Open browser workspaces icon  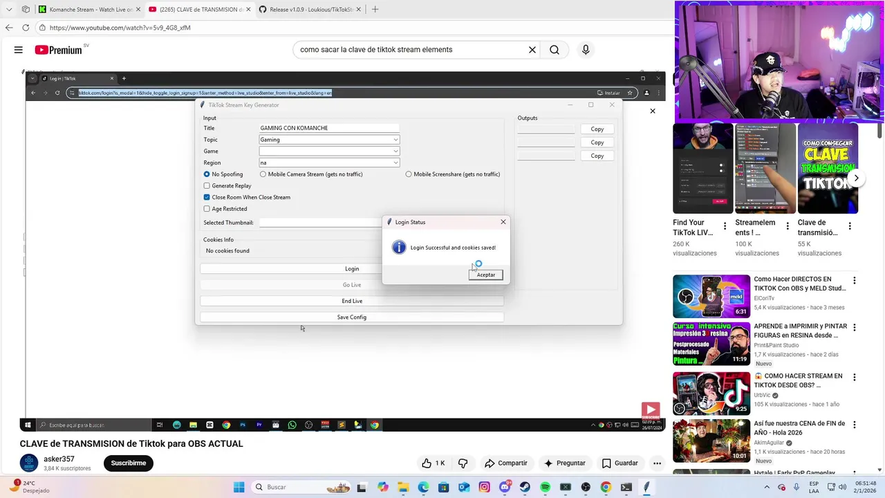click(x=26, y=9)
